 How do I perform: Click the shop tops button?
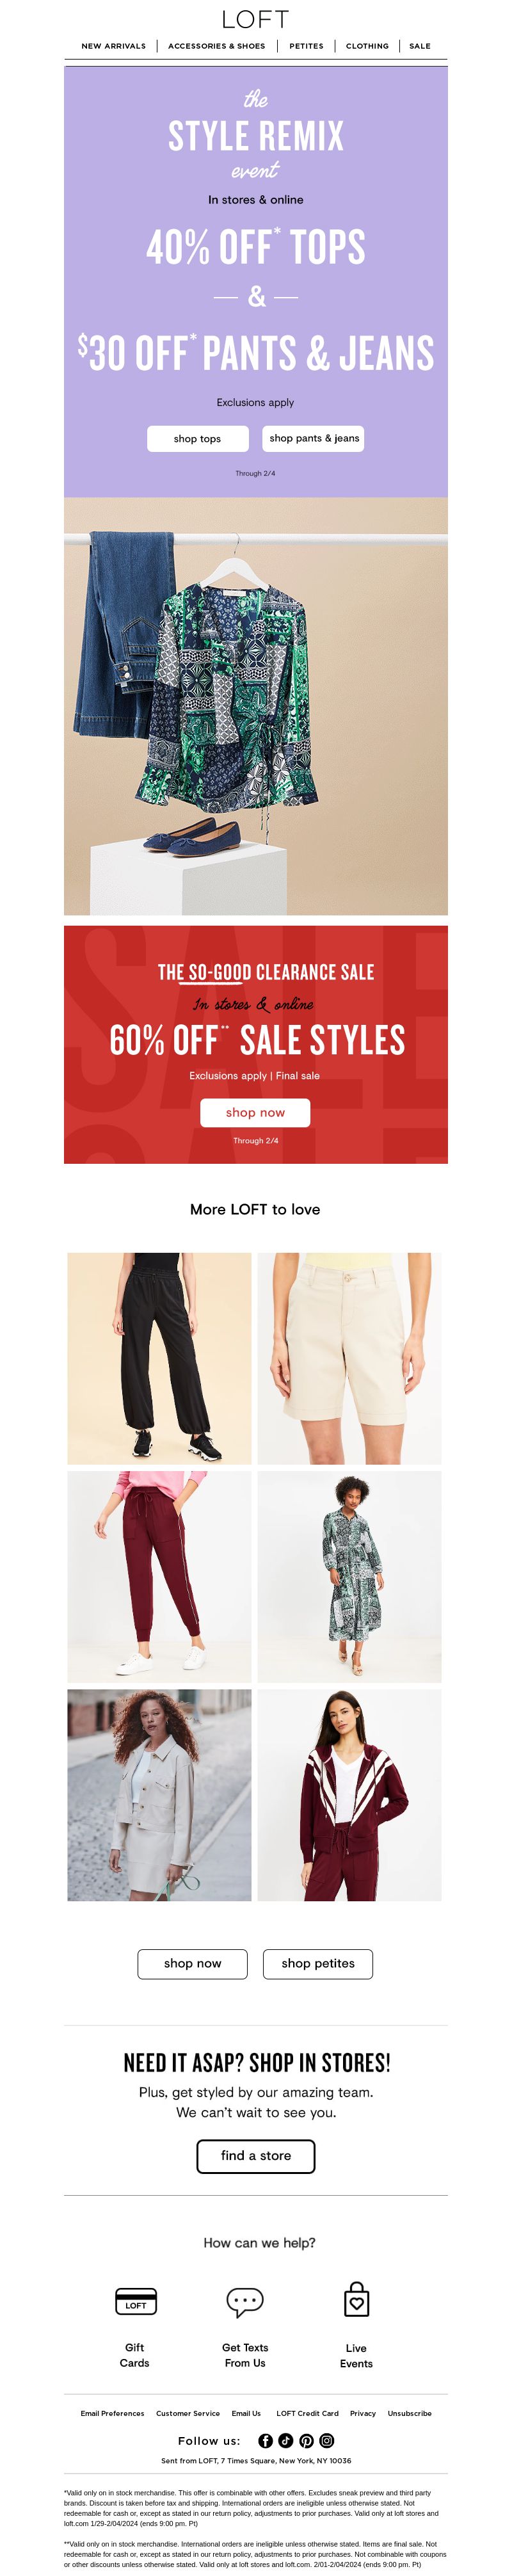(197, 438)
